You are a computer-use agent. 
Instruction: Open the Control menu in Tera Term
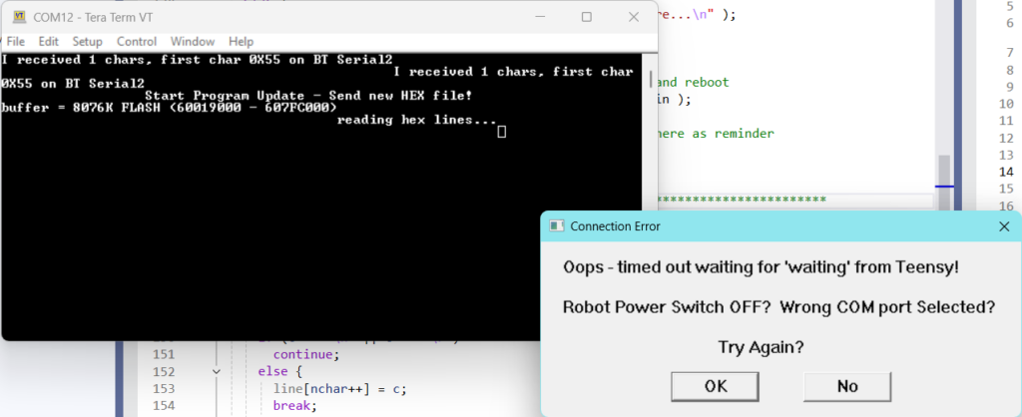click(137, 42)
